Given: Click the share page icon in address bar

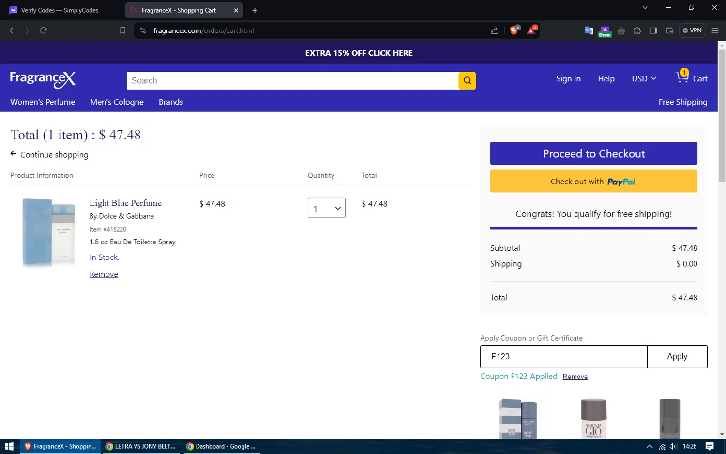Looking at the screenshot, I should (494, 30).
